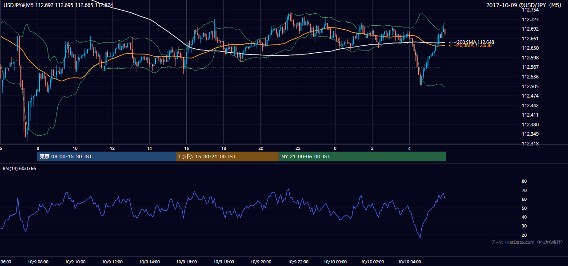Click RSI scale label 30

tap(524, 226)
